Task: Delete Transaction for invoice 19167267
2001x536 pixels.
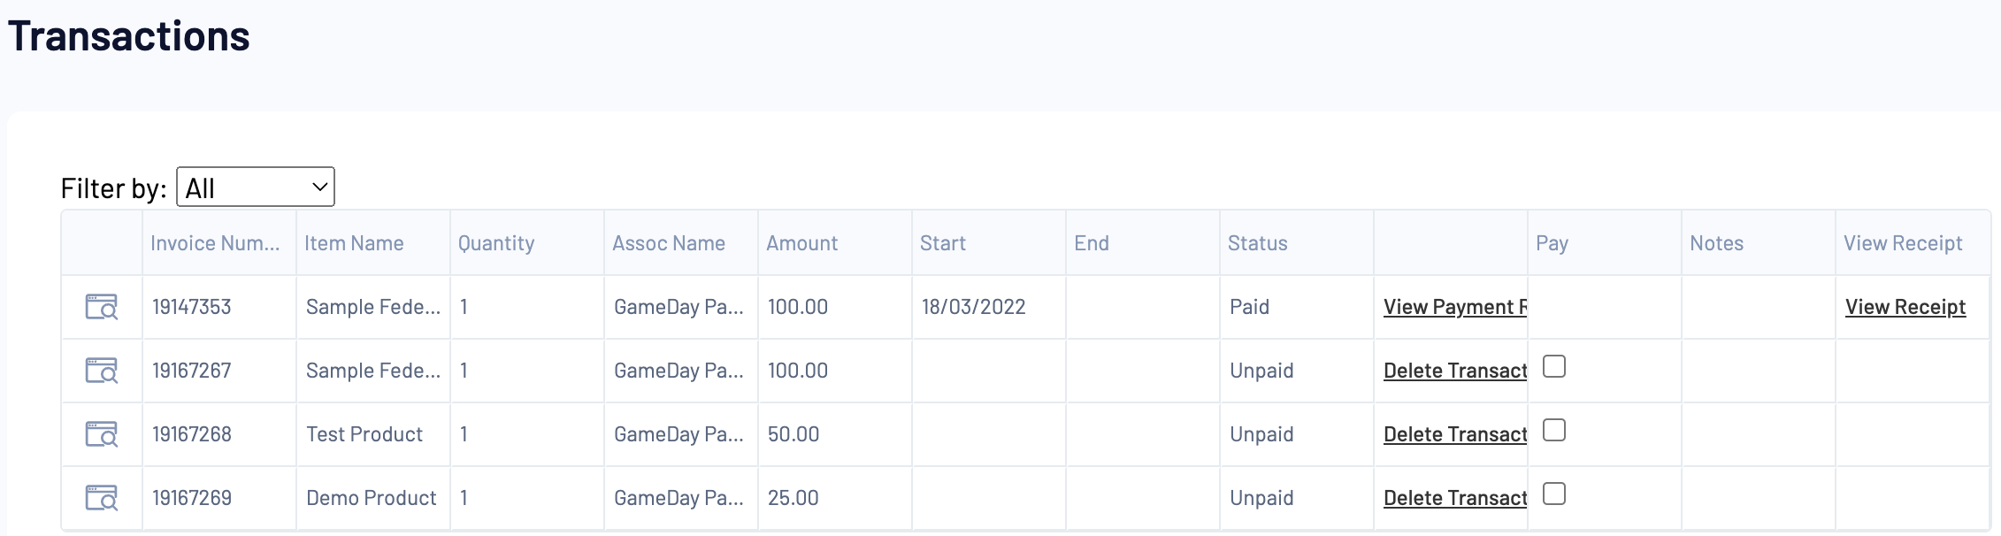Action: click(x=1454, y=371)
